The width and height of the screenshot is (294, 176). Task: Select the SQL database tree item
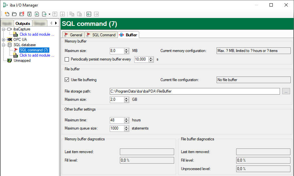24,45
